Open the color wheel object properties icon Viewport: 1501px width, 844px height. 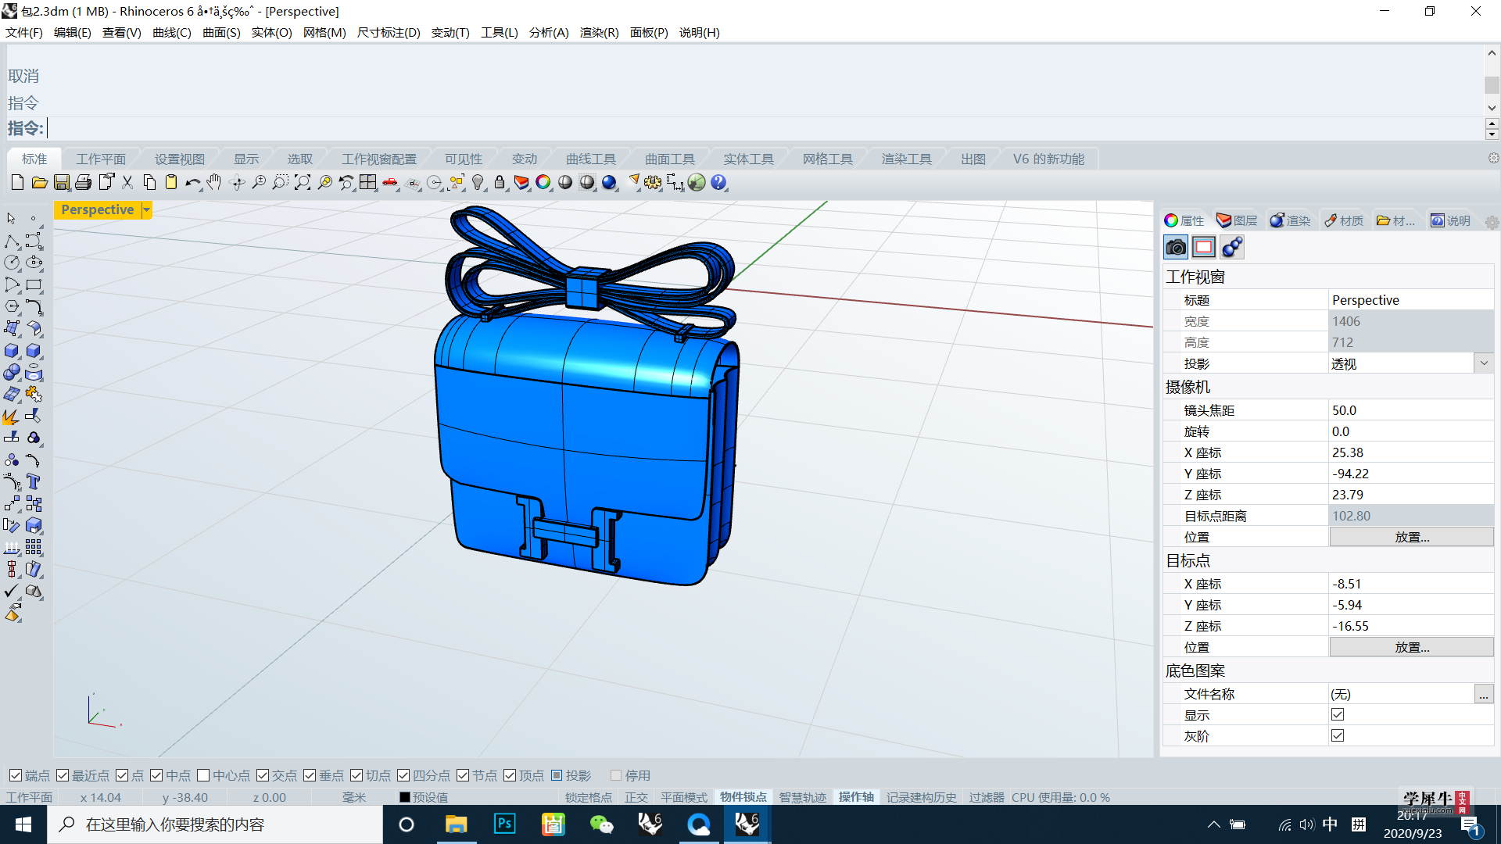(x=543, y=182)
